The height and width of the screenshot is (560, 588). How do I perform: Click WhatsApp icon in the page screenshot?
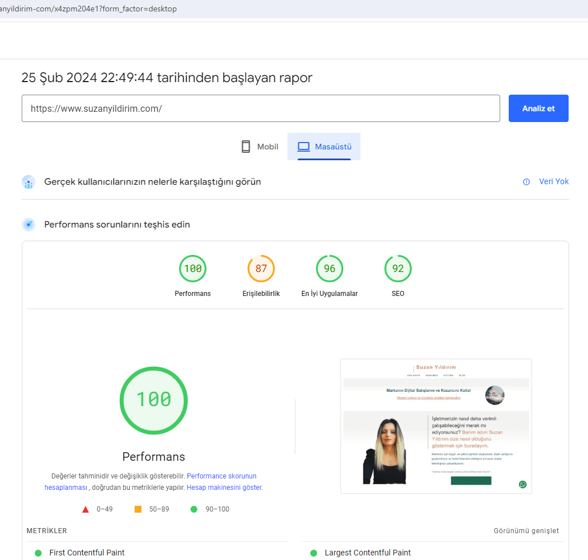[x=522, y=484]
